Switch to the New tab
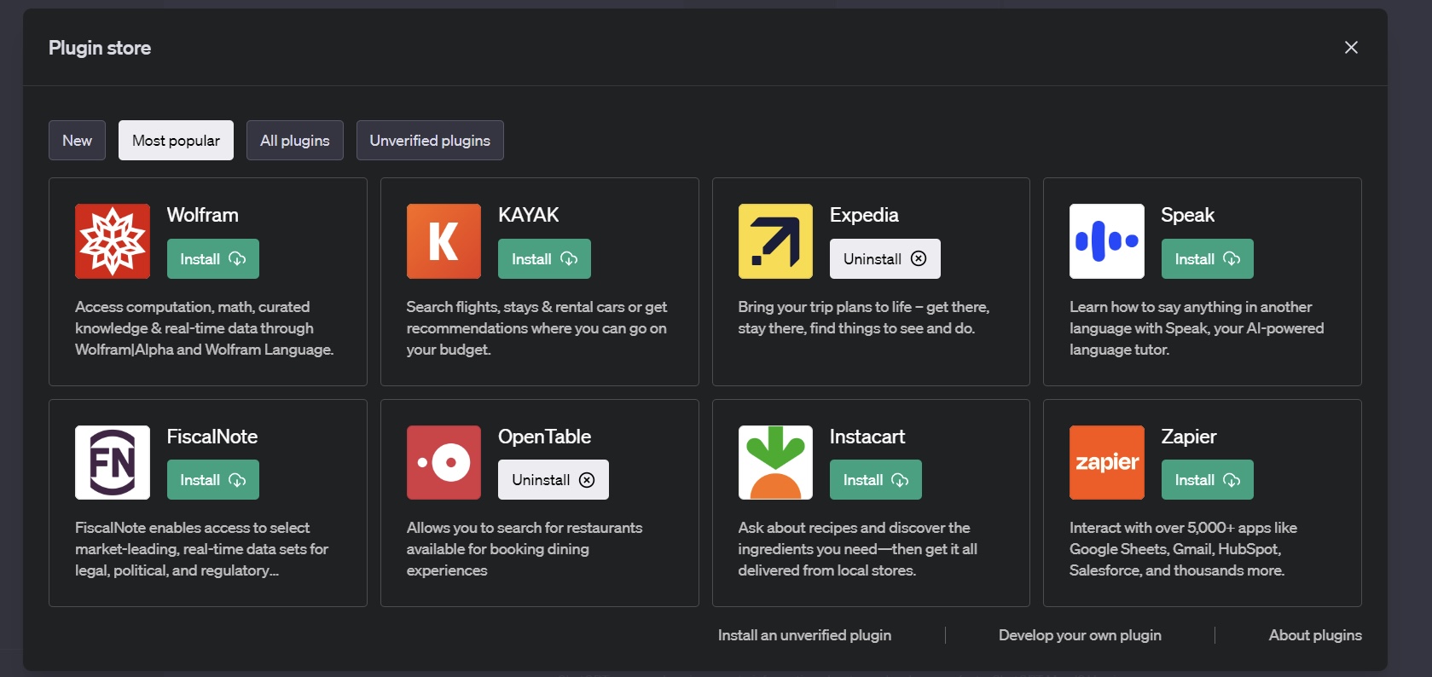Image resolution: width=1432 pixels, height=677 pixels. [x=77, y=141]
